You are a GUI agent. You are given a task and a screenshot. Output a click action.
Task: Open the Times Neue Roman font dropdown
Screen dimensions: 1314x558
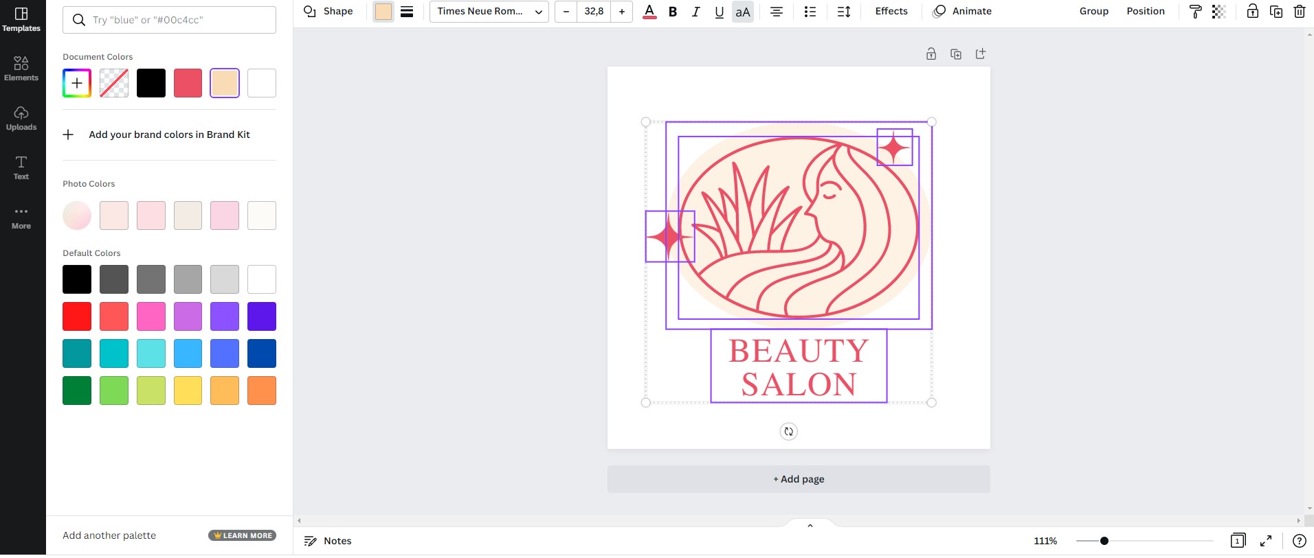[489, 12]
